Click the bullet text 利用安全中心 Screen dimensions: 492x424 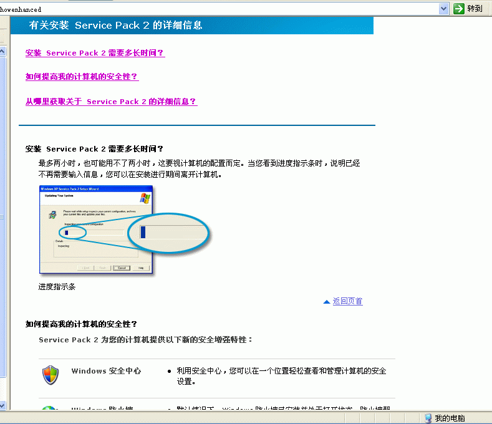click(281, 376)
